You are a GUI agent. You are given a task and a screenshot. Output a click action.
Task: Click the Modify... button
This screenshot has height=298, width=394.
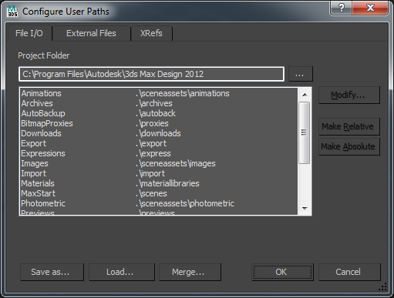(x=349, y=95)
